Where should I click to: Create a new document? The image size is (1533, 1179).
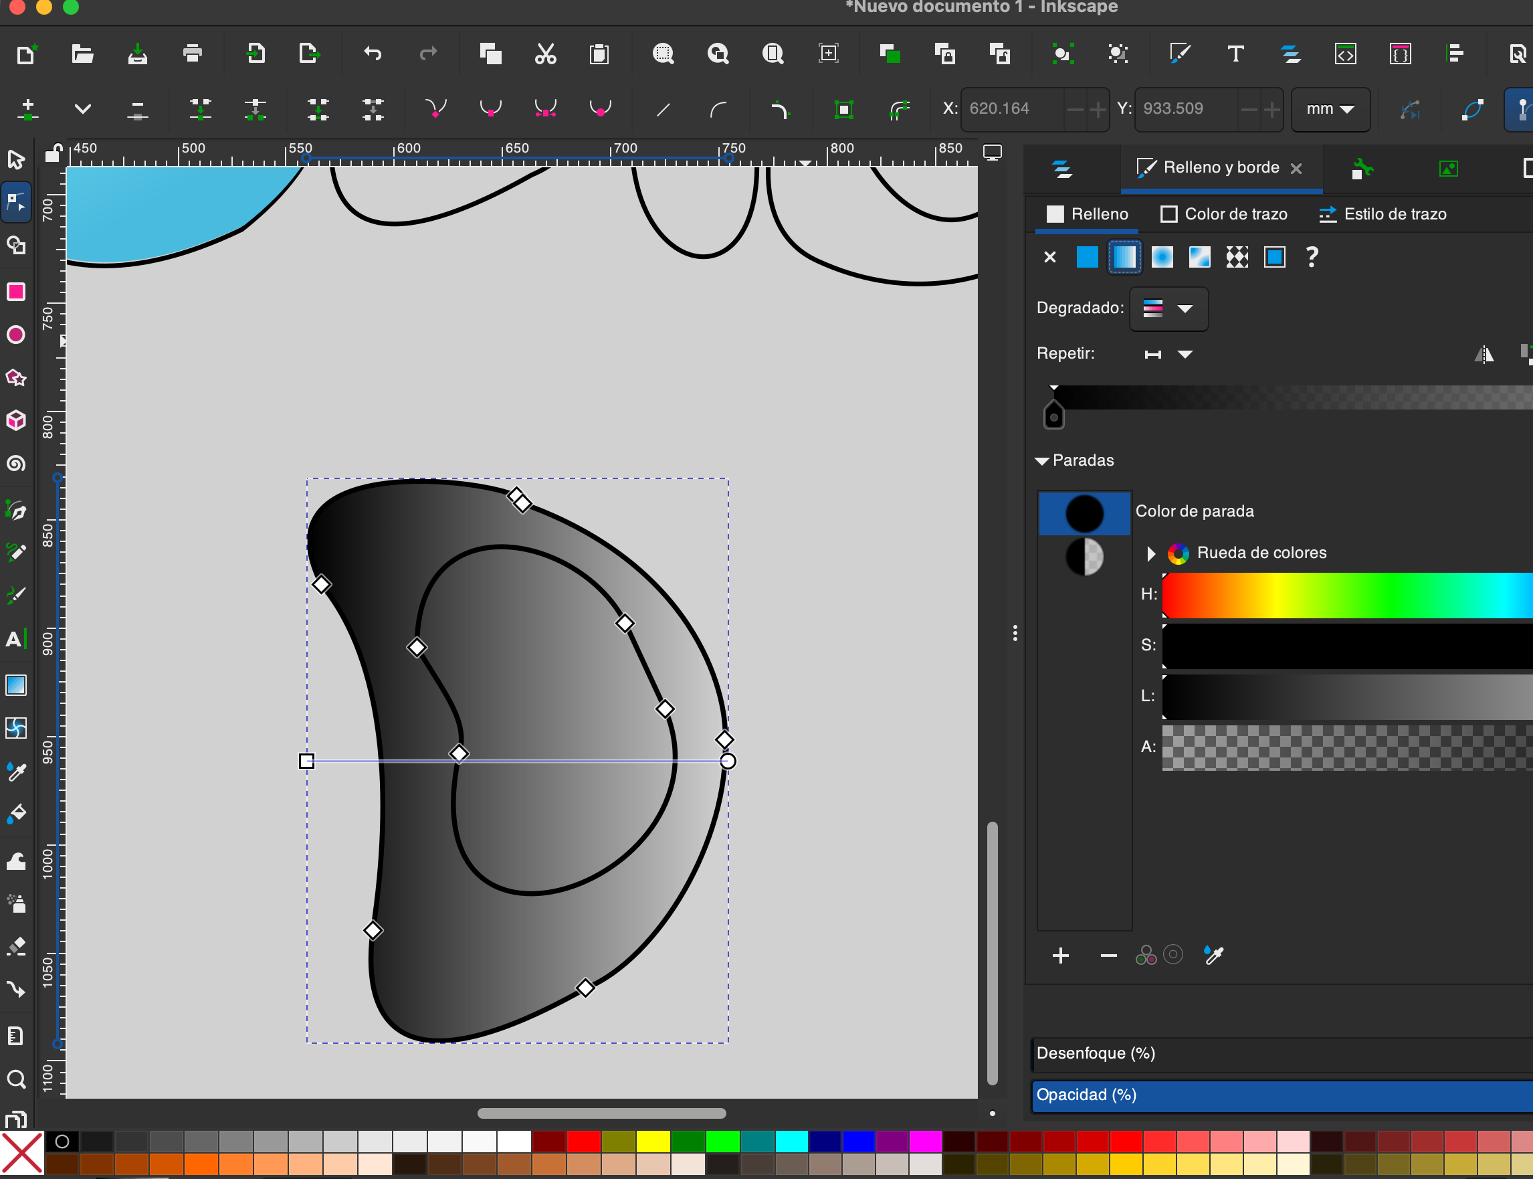point(26,54)
